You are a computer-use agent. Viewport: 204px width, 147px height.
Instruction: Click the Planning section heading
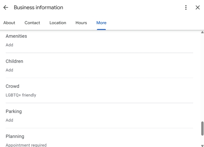coord(15,136)
